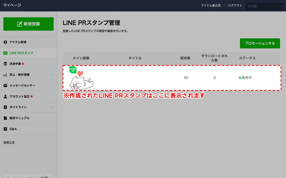The image size is (286, 178).
Task: Click the ログアウト link
Action: tap(235, 6)
